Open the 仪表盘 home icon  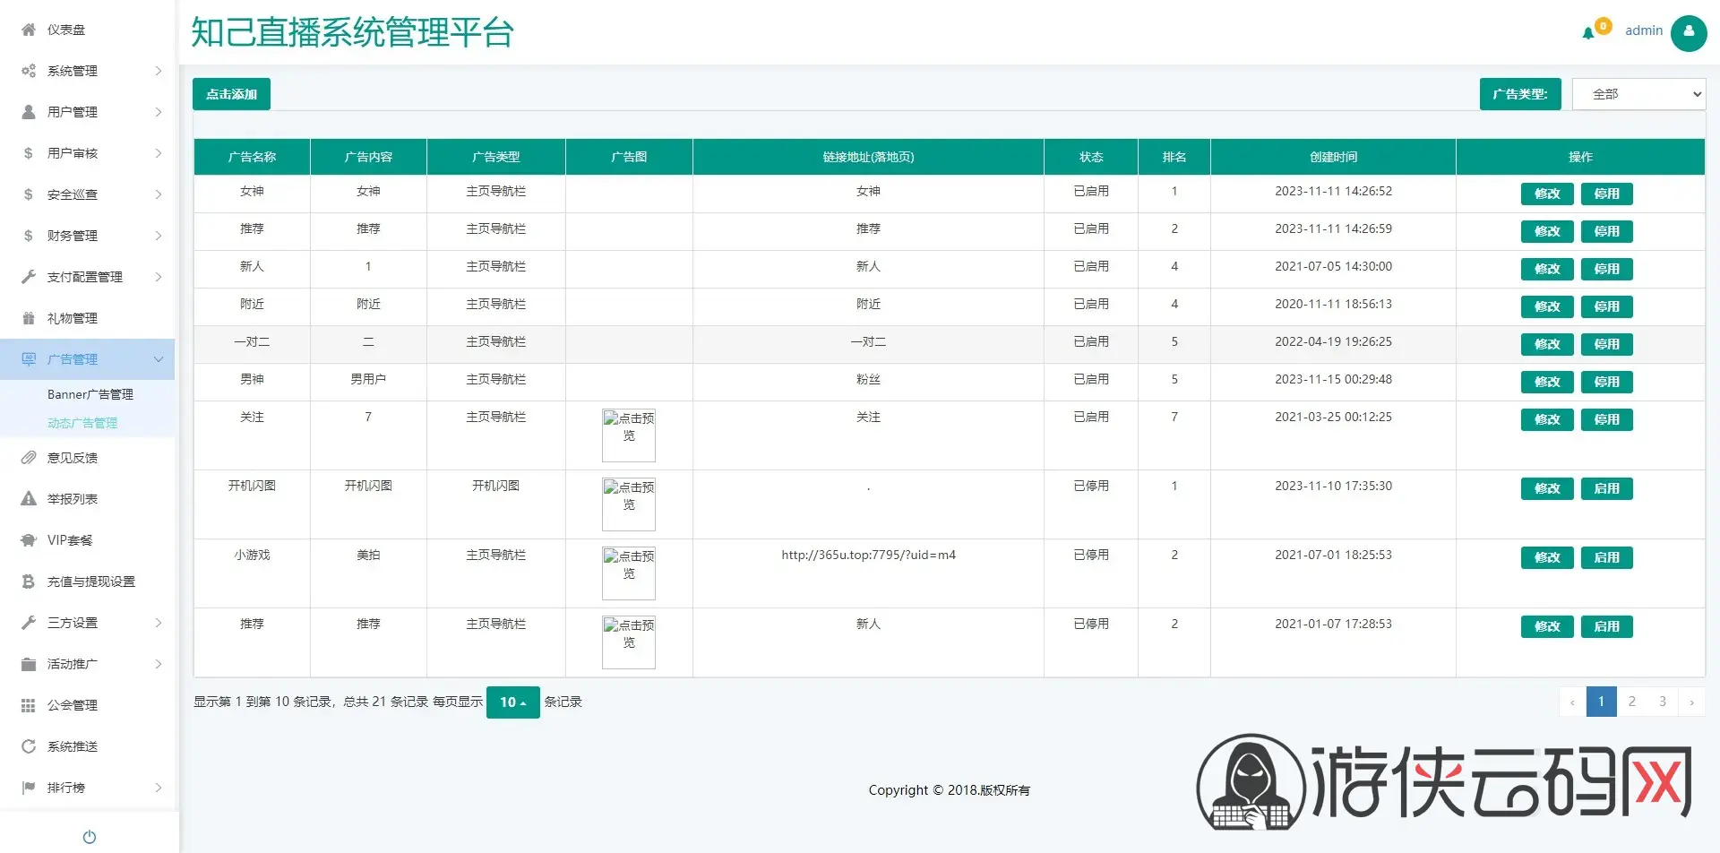29,30
